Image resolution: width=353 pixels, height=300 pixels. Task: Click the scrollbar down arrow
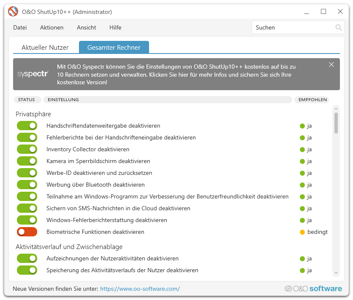tap(336, 273)
